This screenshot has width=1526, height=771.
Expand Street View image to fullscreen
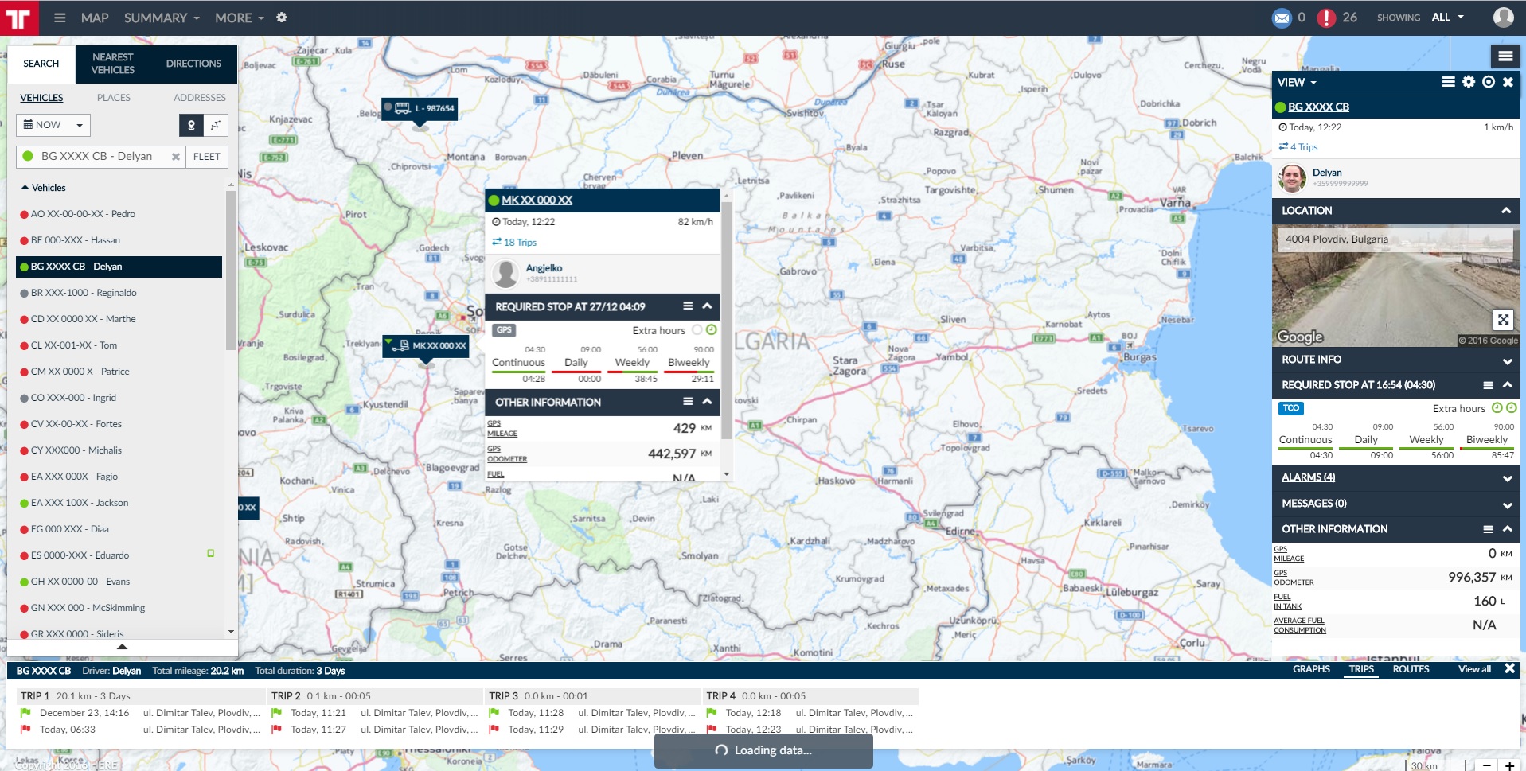[x=1502, y=320]
